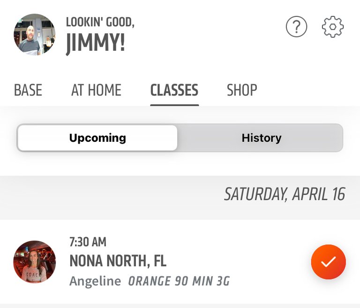Open the SHOP tab
The height and width of the screenshot is (308, 360).
242,90
